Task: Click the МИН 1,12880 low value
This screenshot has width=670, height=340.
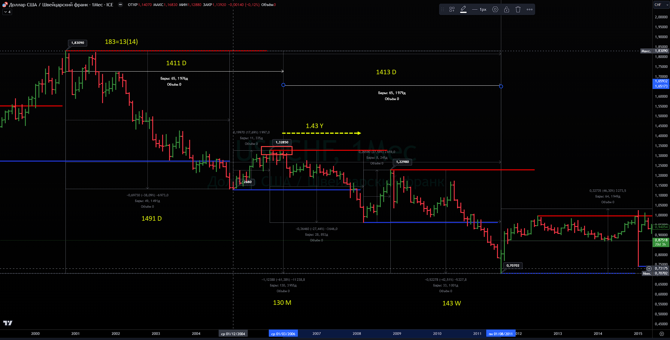Action: coord(190,5)
